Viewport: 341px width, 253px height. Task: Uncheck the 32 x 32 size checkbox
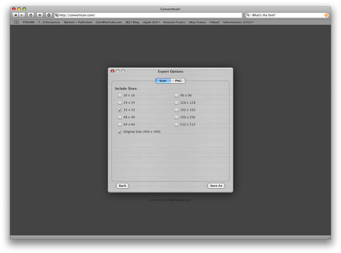tap(119, 110)
